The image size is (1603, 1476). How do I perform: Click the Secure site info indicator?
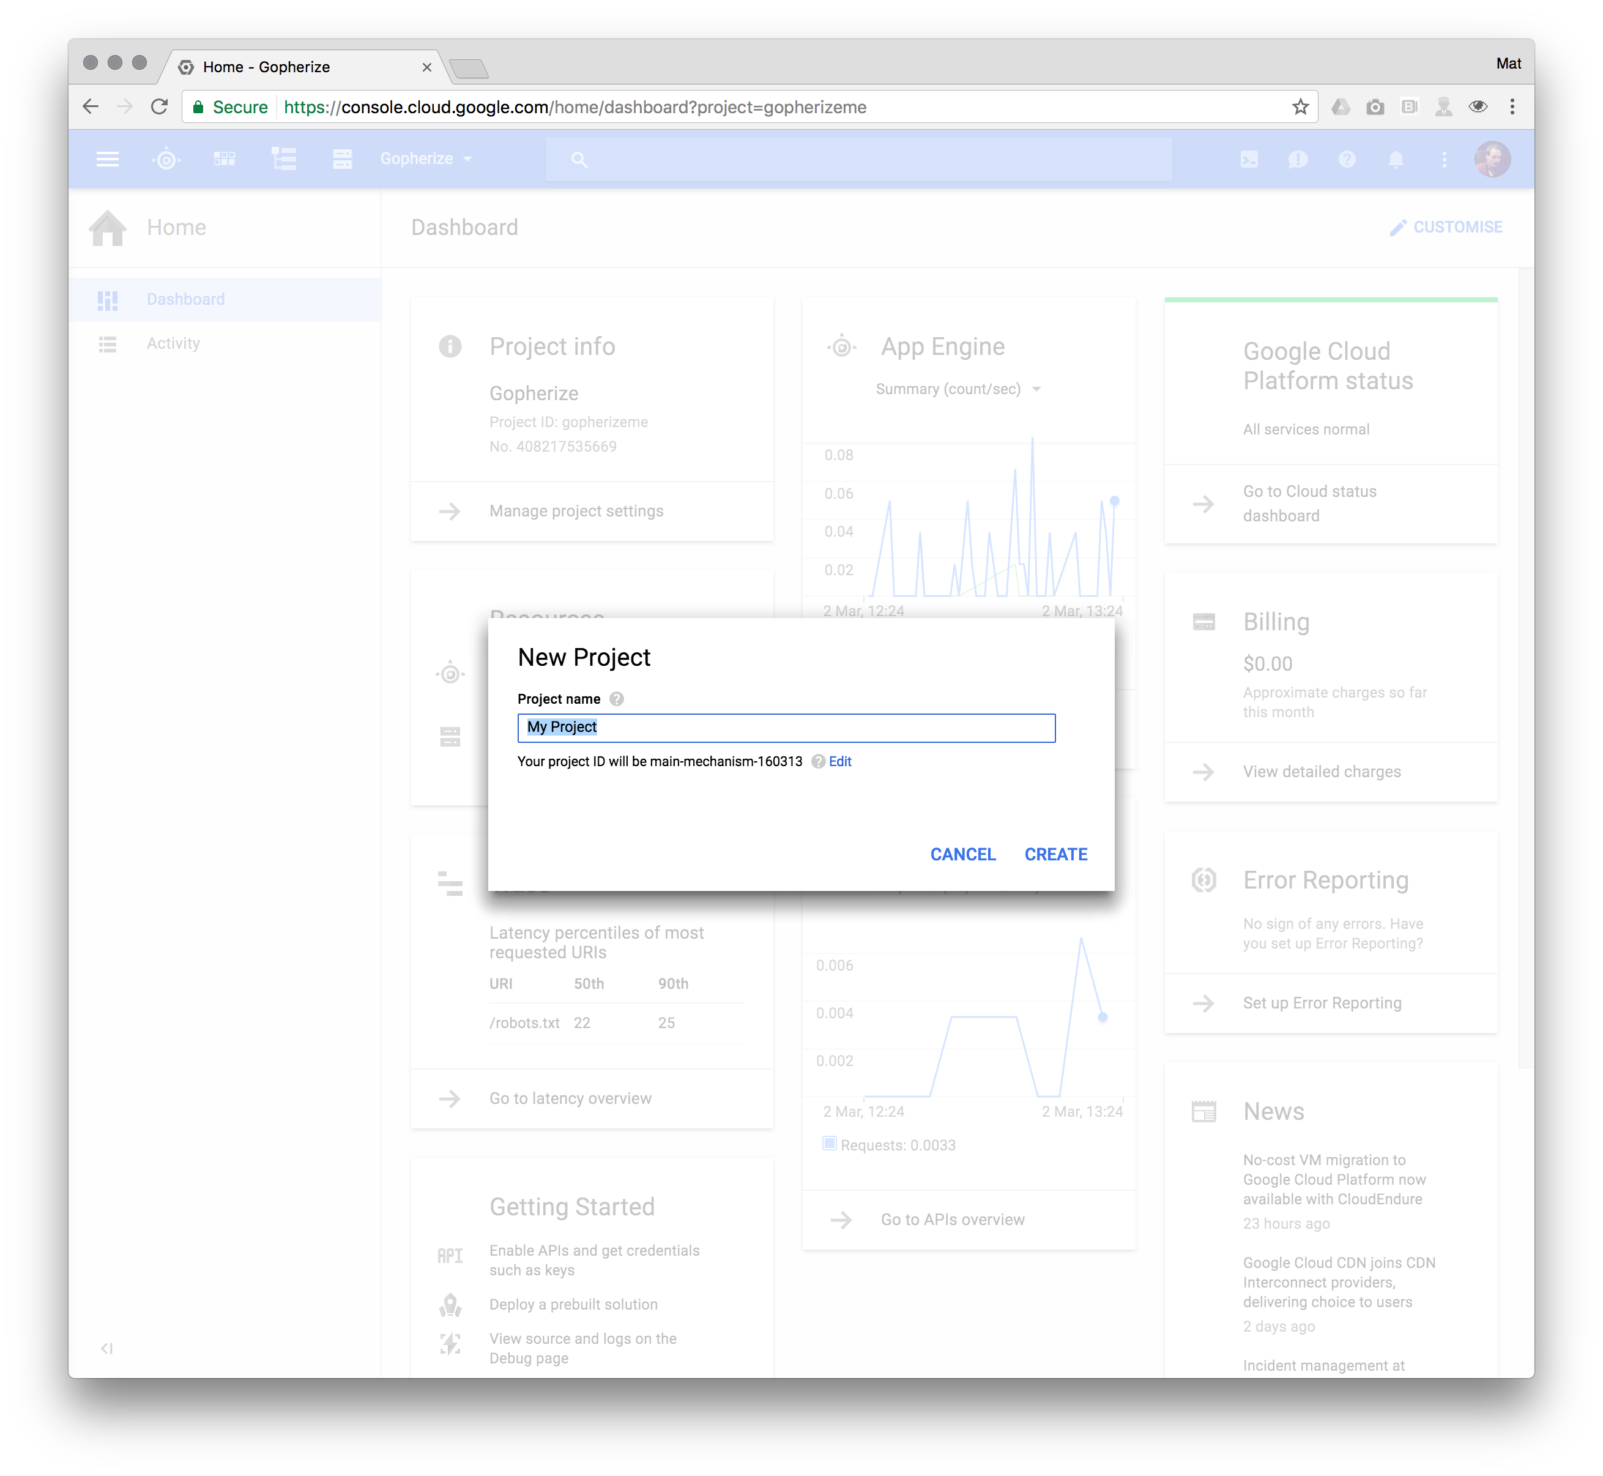tap(230, 107)
